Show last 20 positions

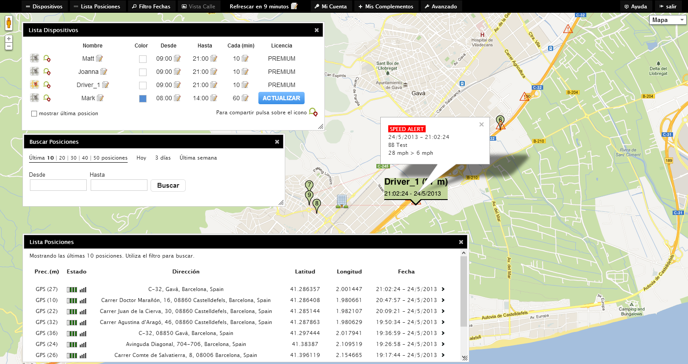click(62, 158)
